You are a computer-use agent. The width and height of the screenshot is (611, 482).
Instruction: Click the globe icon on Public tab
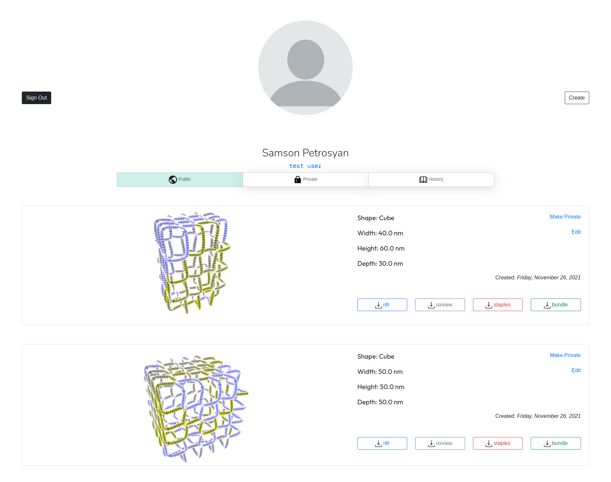click(x=173, y=180)
